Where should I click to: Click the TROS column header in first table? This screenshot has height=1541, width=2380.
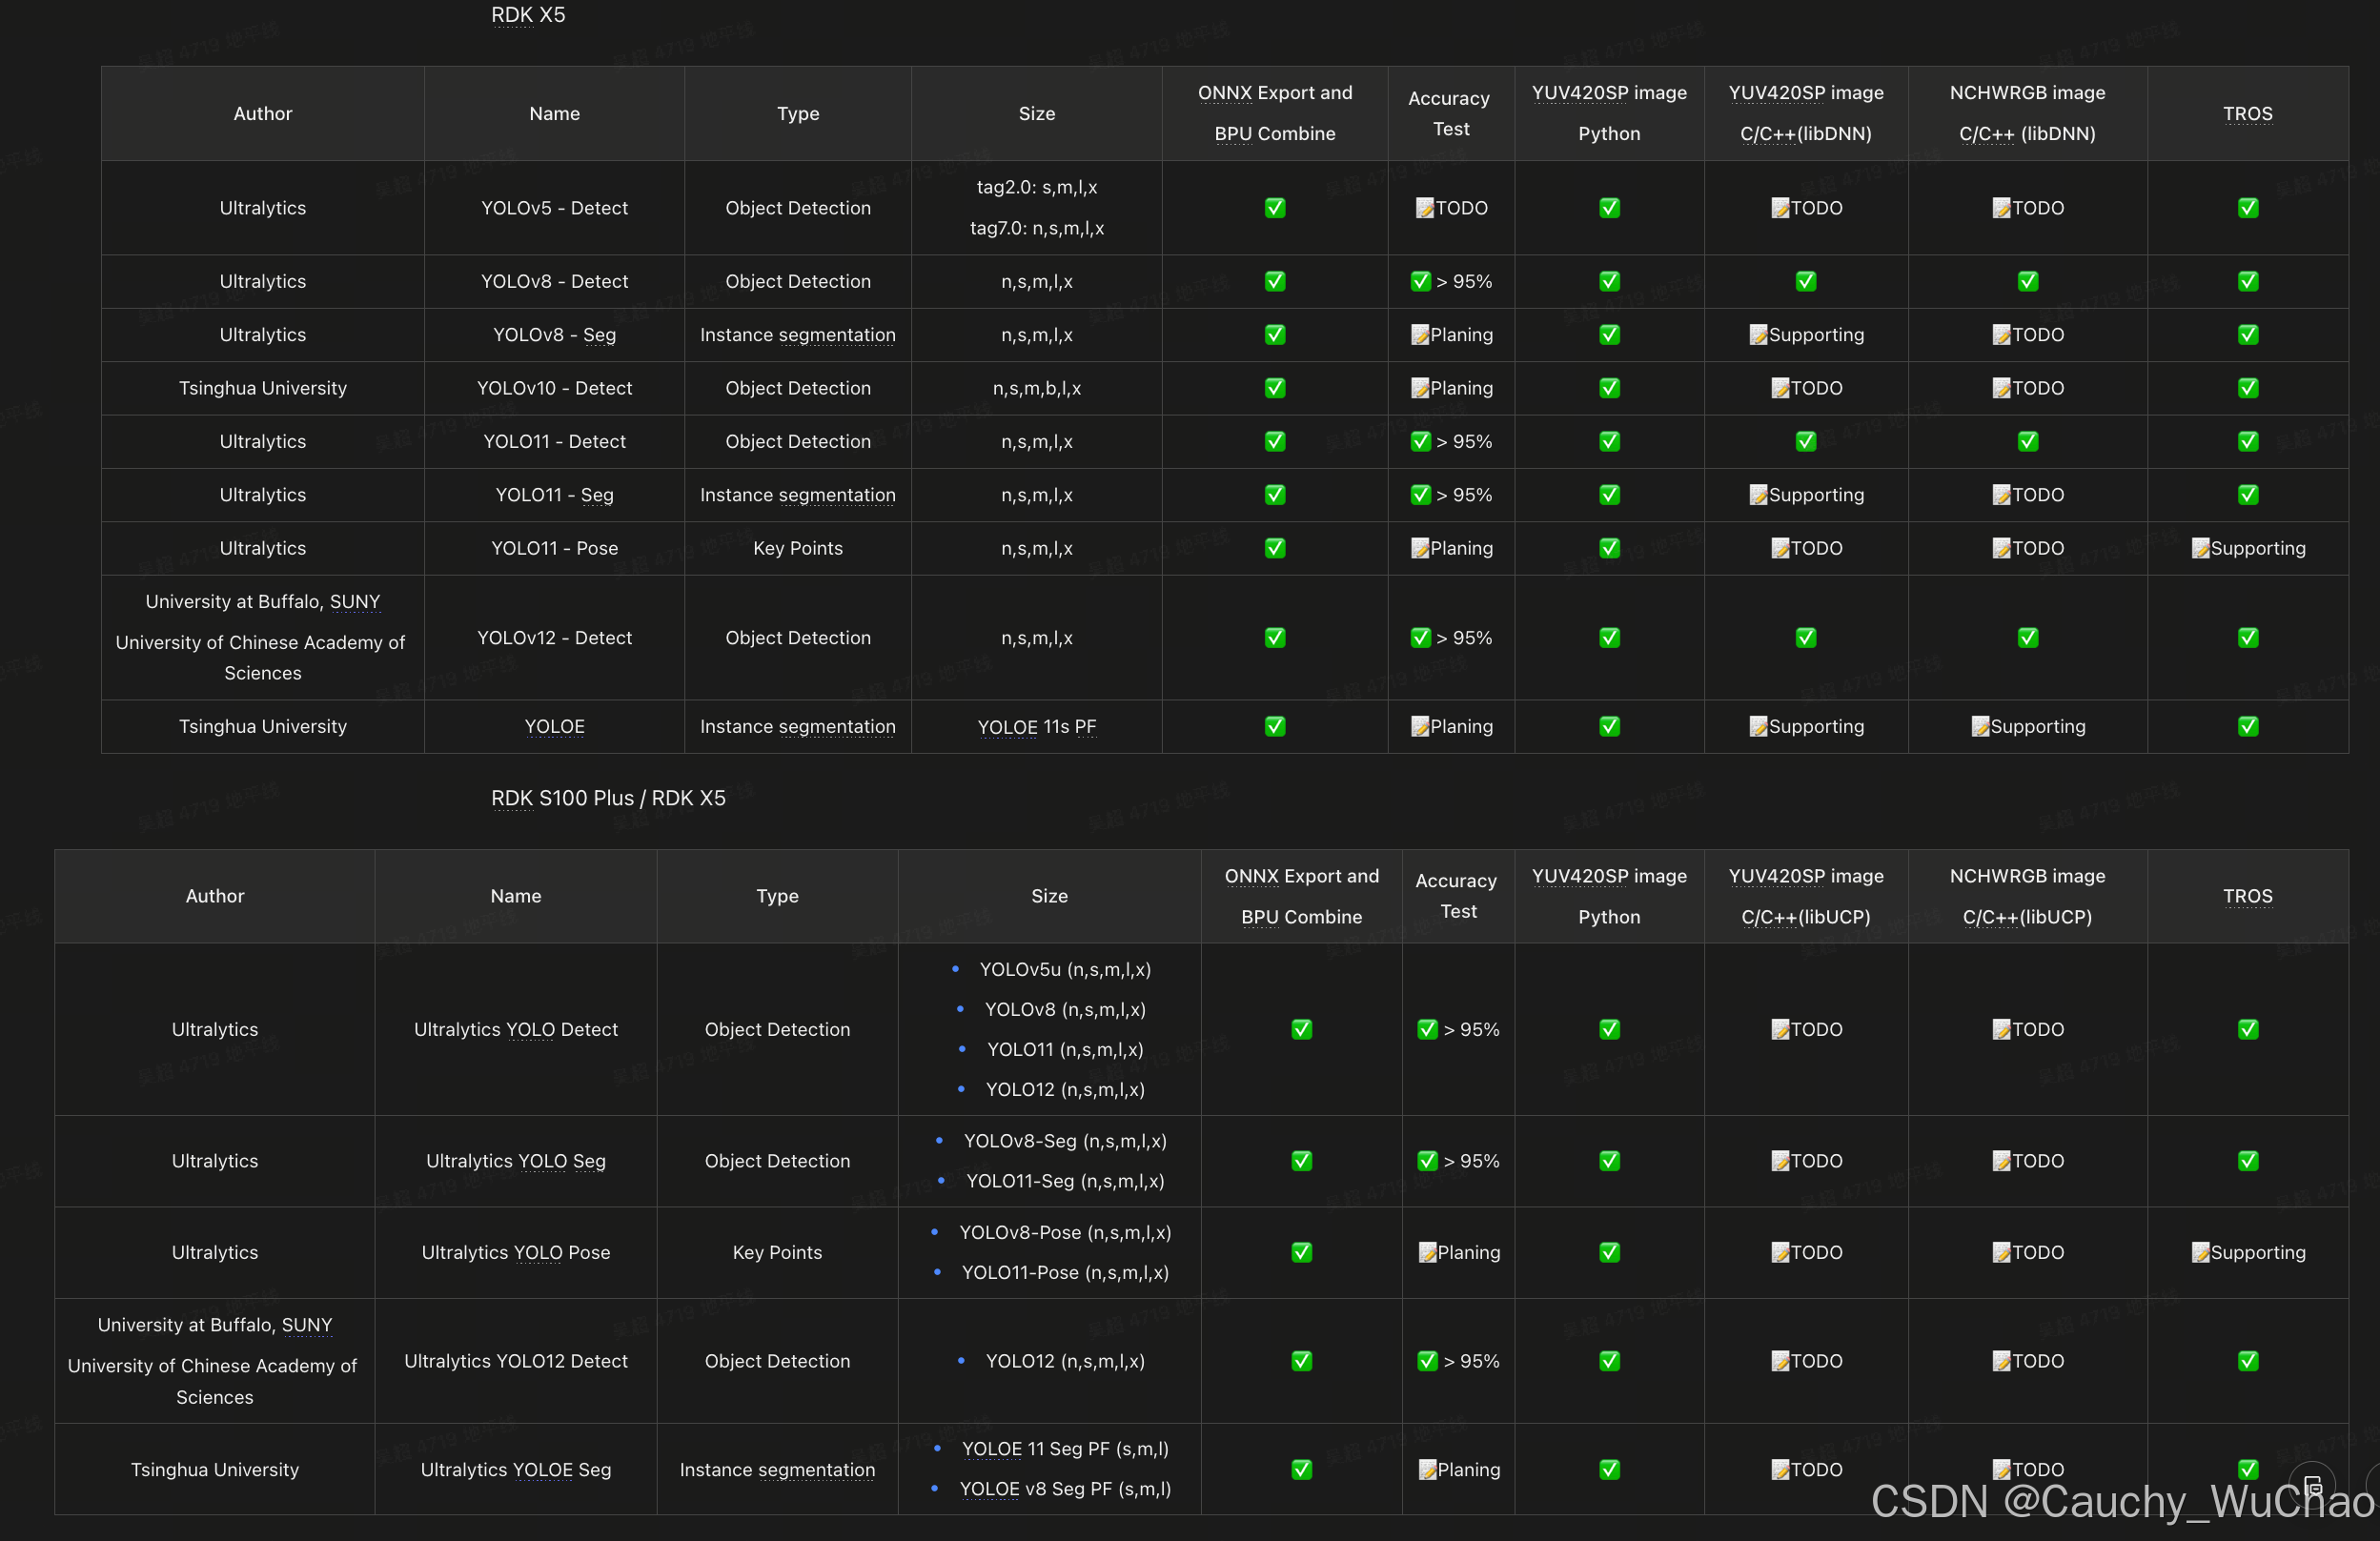(2247, 114)
